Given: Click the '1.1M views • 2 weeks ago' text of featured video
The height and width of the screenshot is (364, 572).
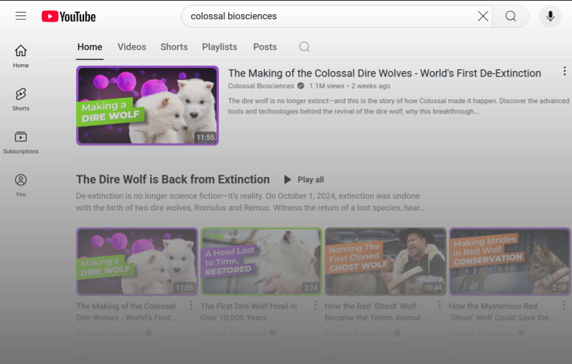Looking at the screenshot, I should [x=350, y=86].
